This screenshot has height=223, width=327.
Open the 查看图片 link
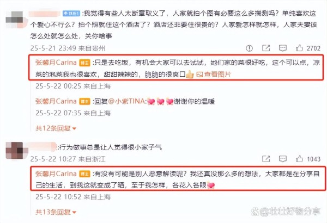pyautogui.click(x=217, y=75)
